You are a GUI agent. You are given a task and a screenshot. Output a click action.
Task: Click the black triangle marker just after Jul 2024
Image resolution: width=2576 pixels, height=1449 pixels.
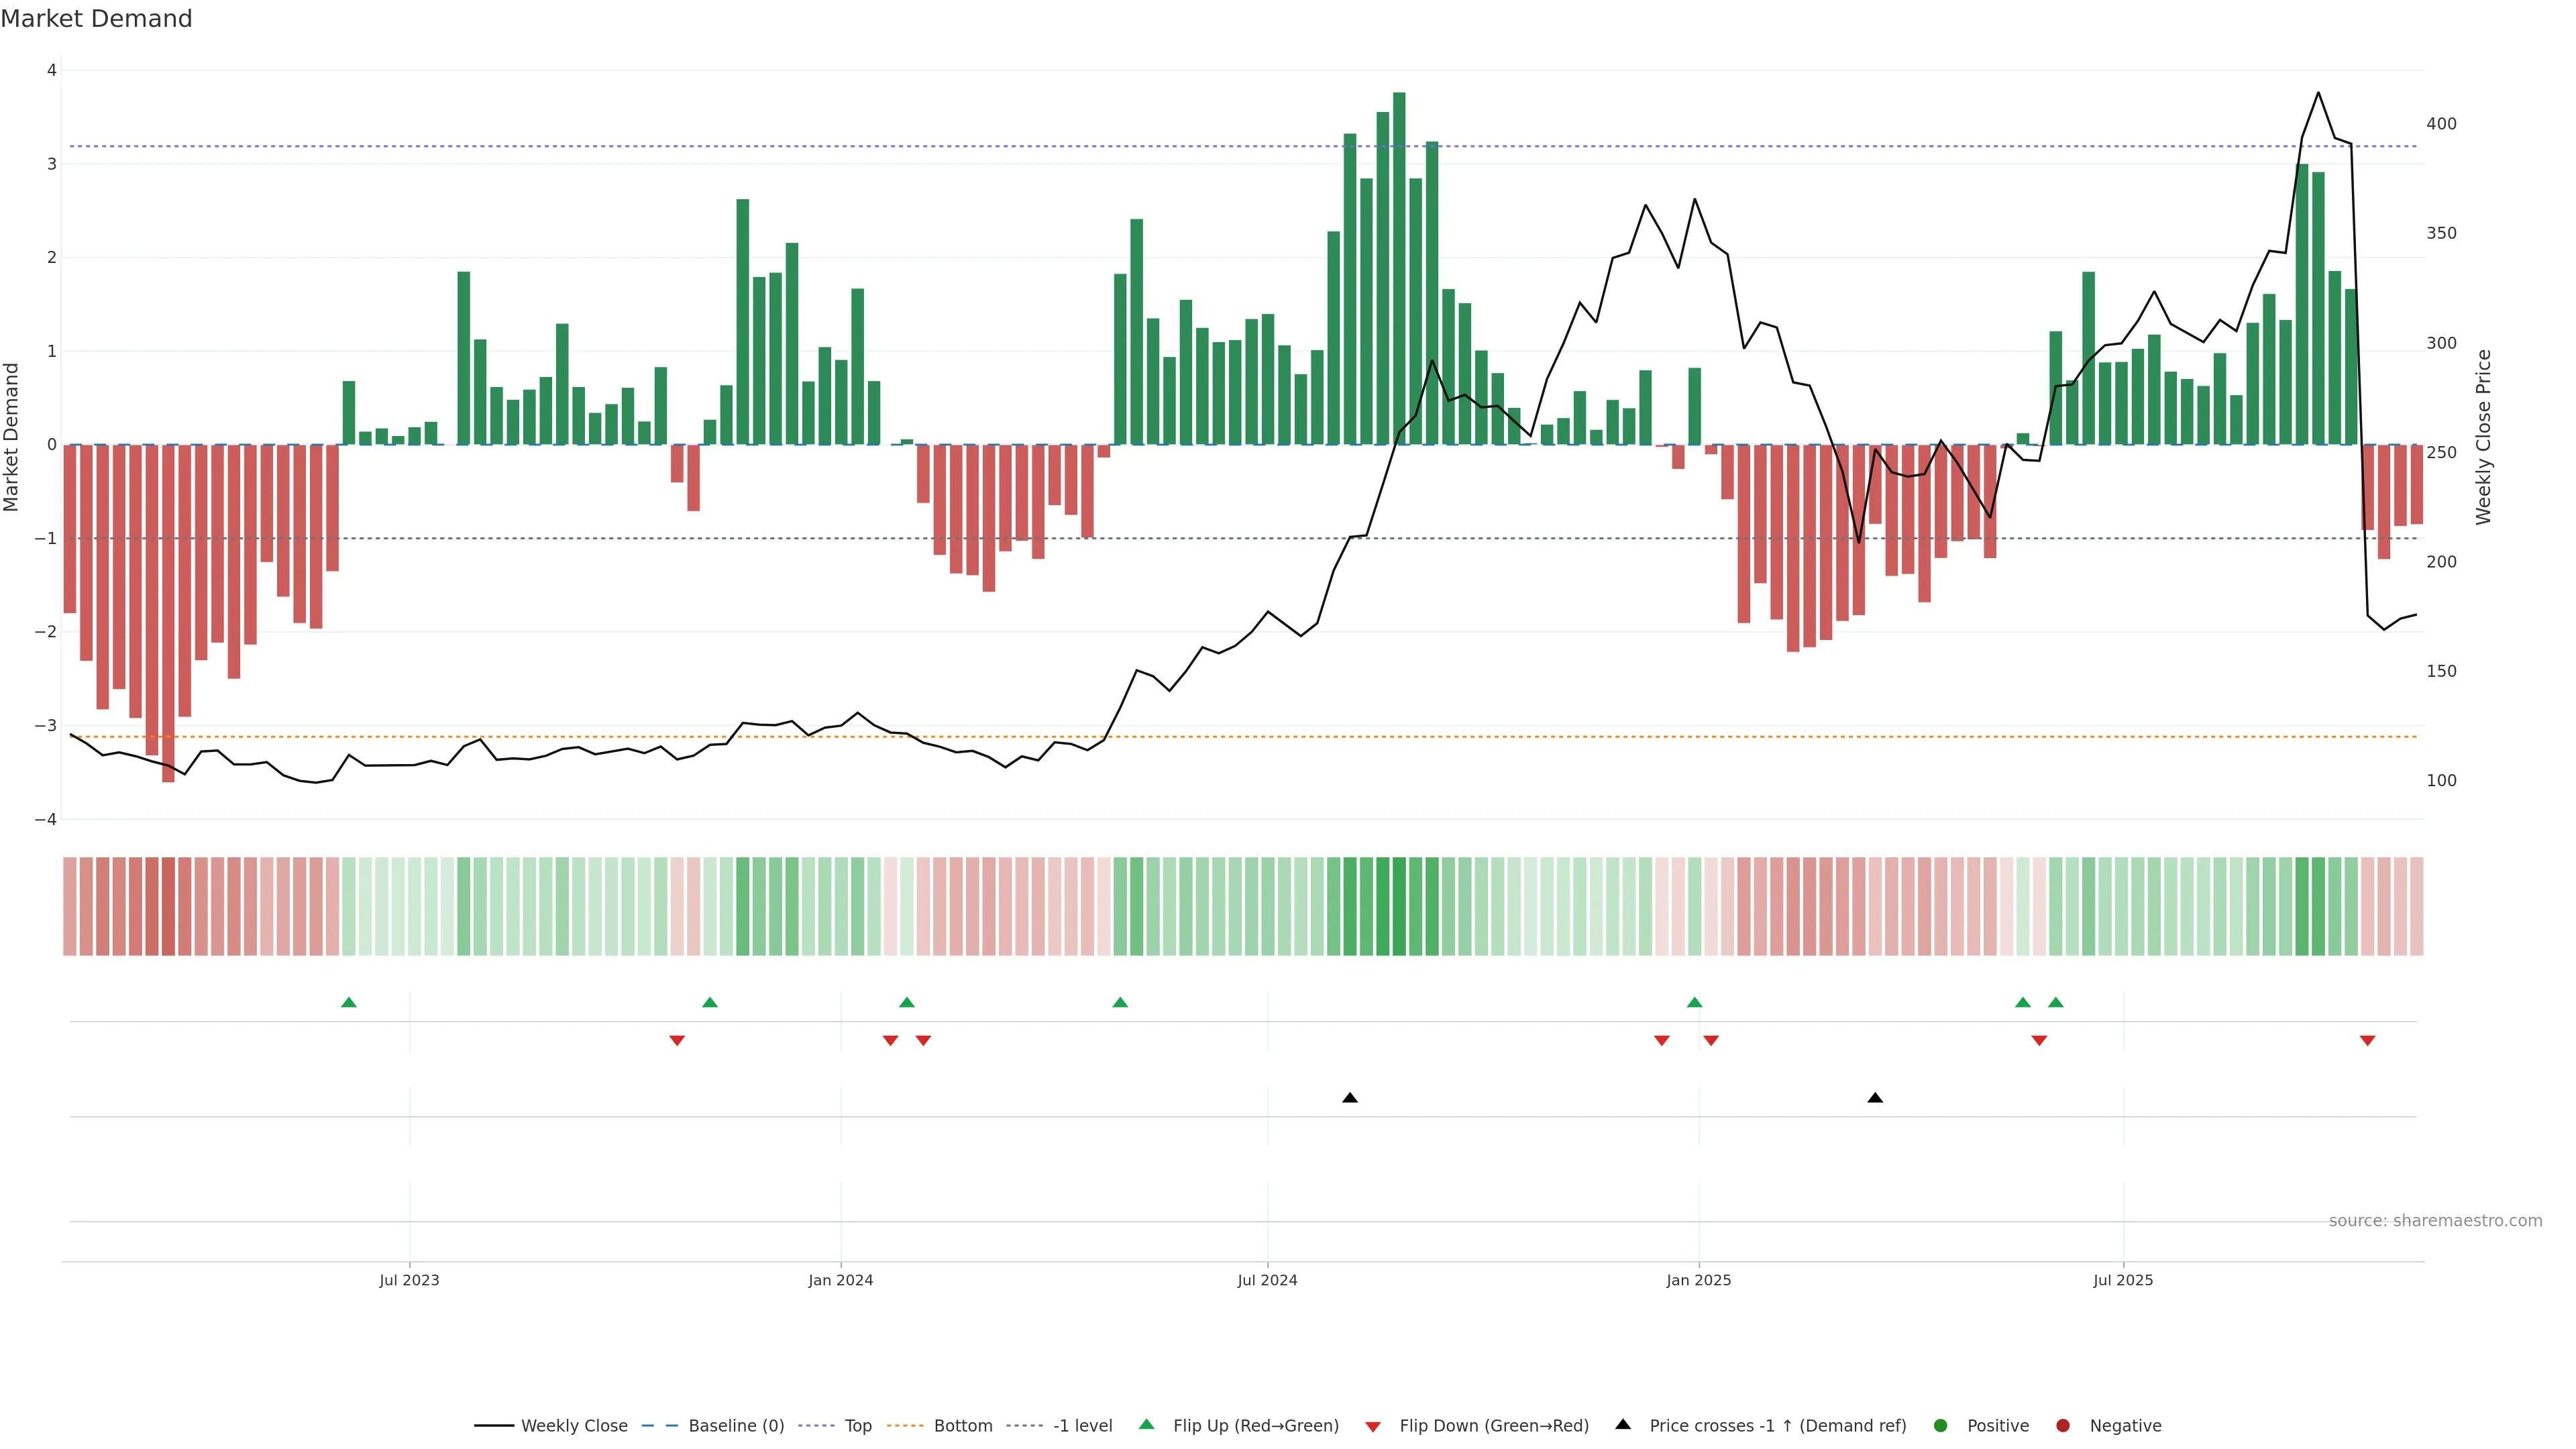(1350, 1097)
